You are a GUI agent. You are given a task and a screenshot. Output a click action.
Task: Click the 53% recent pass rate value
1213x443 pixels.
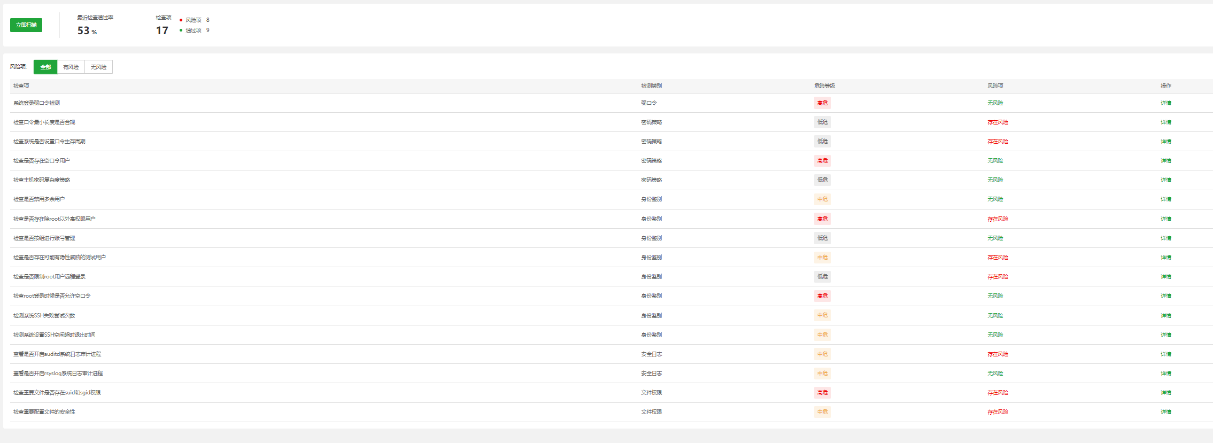[x=87, y=31]
